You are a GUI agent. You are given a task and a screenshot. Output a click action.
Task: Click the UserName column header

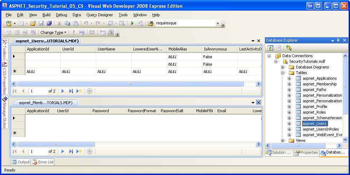[x=106, y=49]
